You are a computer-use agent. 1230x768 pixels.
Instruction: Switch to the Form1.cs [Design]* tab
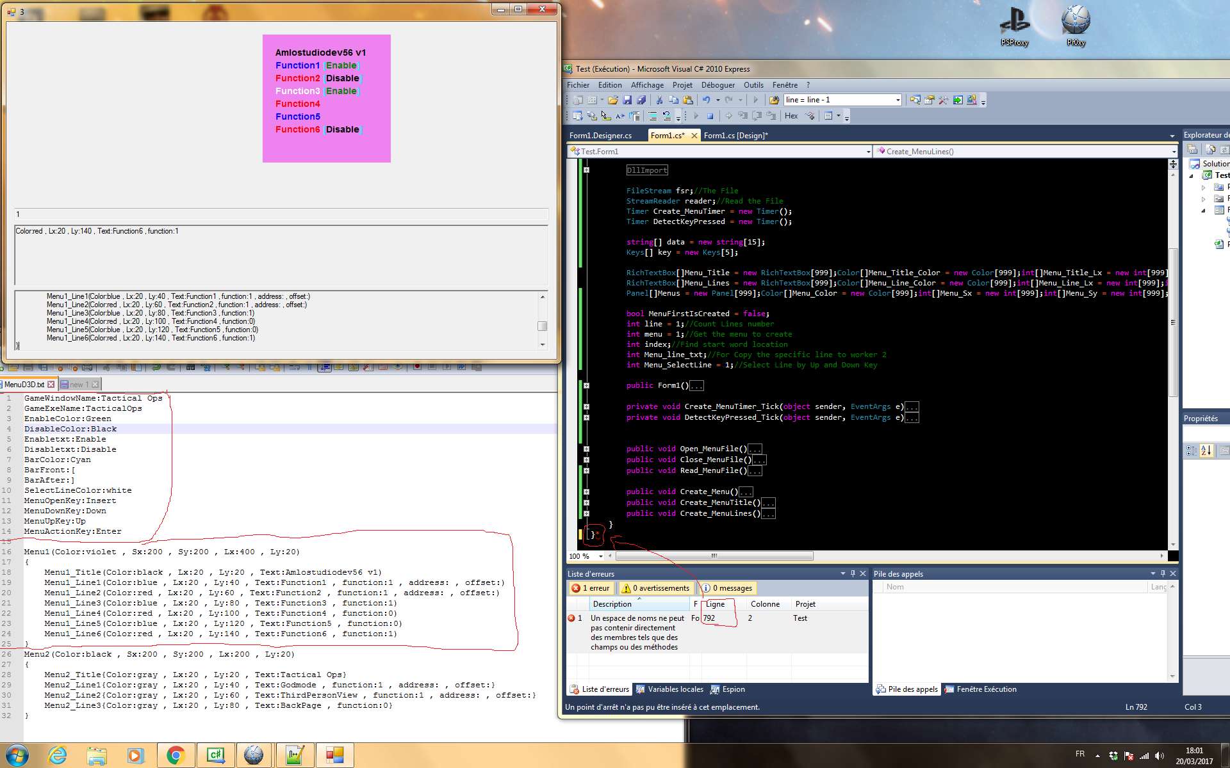coord(735,136)
